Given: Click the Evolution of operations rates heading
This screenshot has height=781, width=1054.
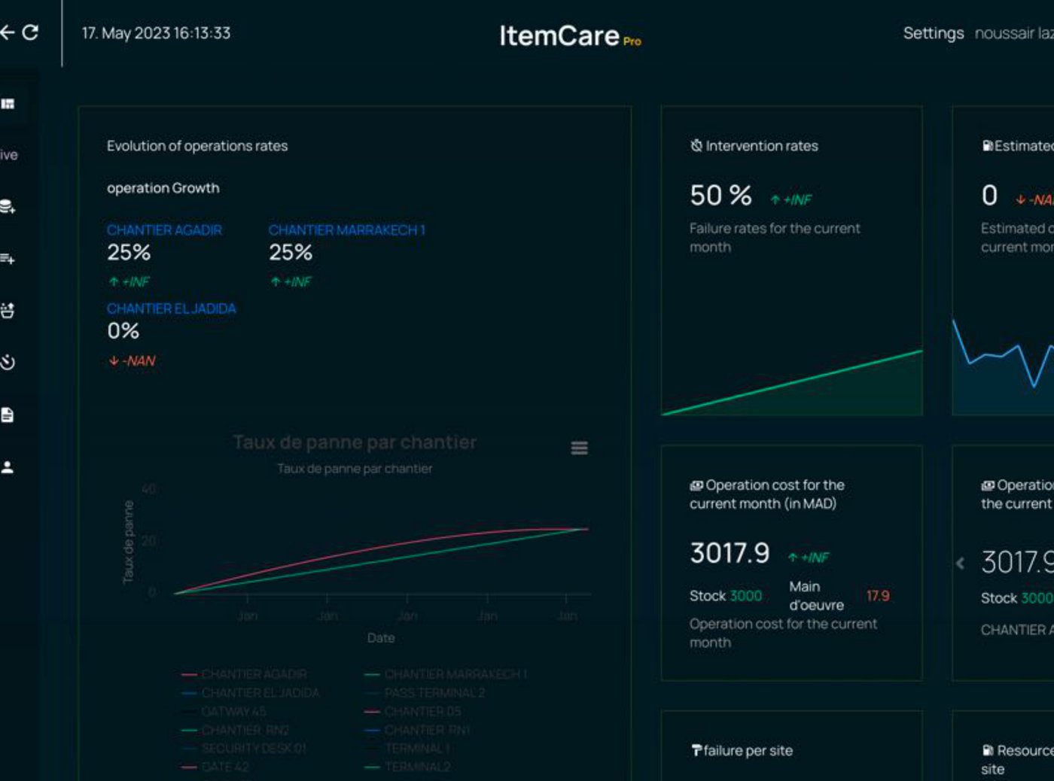Looking at the screenshot, I should (197, 146).
